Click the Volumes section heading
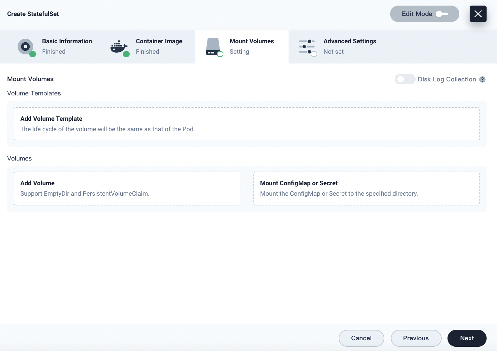This screenshot has height=351, width=497. [x=20, y=159]
